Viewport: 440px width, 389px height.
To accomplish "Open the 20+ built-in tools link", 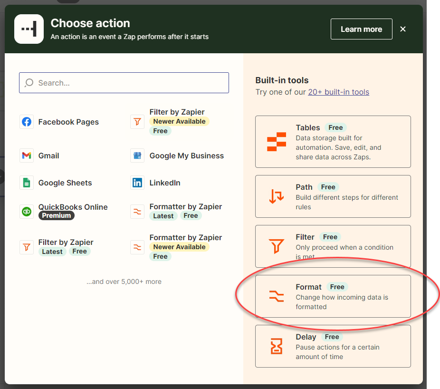I will pos(338,92).
